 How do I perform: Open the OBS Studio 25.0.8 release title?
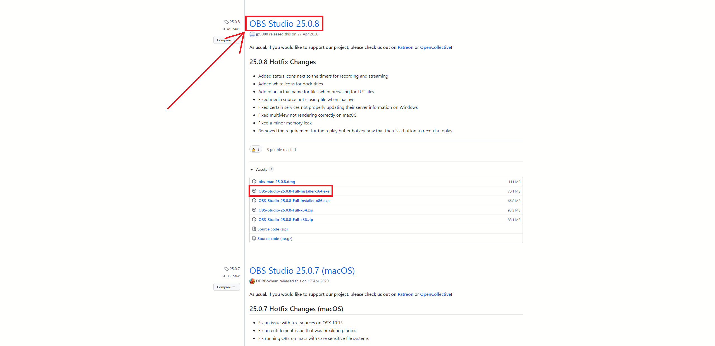pyautogui.click(x=284, y=24)
